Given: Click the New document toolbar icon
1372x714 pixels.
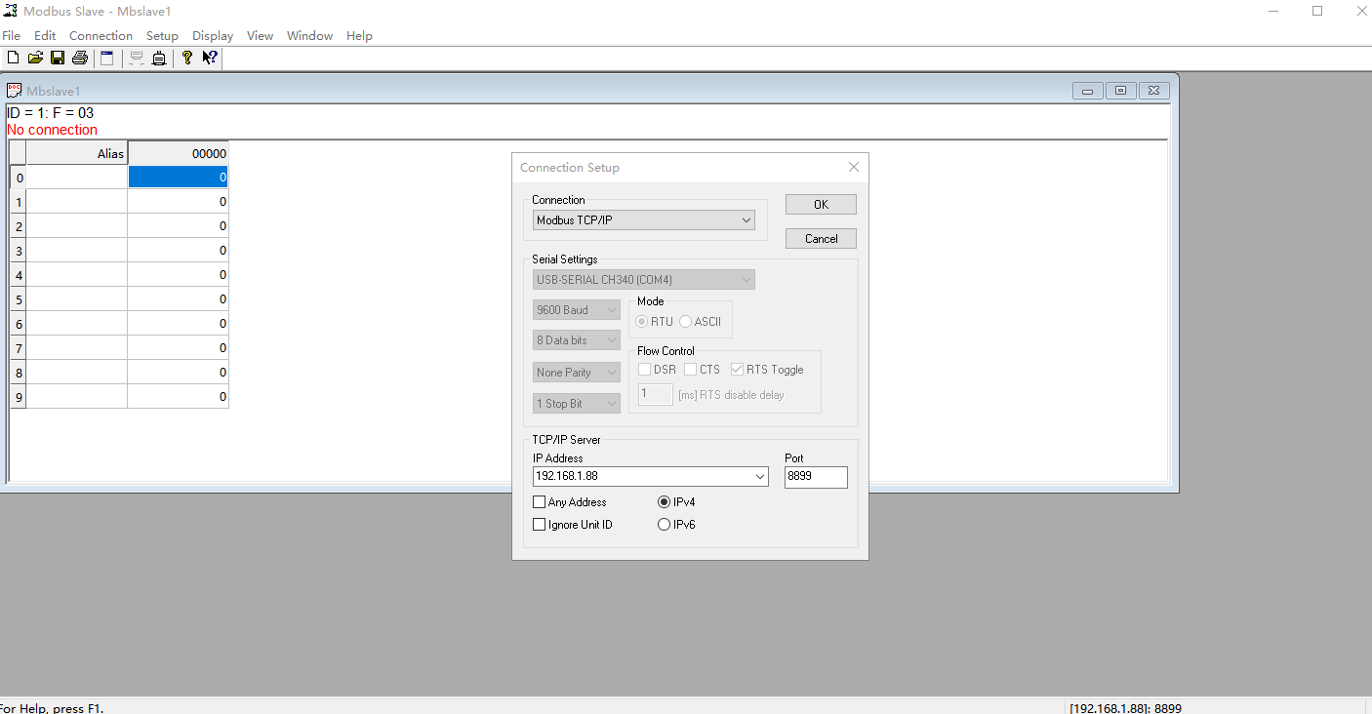Looking at the screenshot, I should coord(13,59).
